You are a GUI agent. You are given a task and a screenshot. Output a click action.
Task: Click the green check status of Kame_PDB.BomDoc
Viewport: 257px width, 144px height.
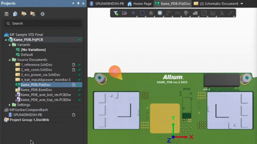79,90
